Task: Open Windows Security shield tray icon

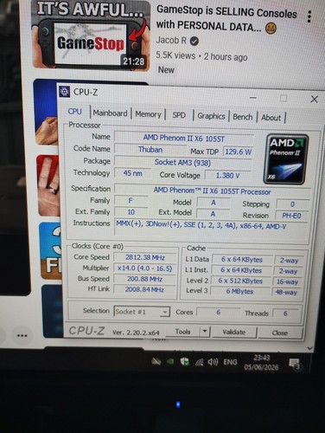Action: coord(185,362)
